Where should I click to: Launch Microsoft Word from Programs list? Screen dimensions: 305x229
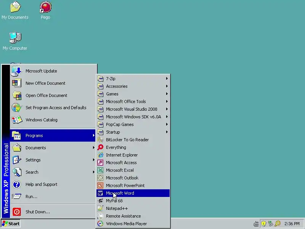click(133, 193)
